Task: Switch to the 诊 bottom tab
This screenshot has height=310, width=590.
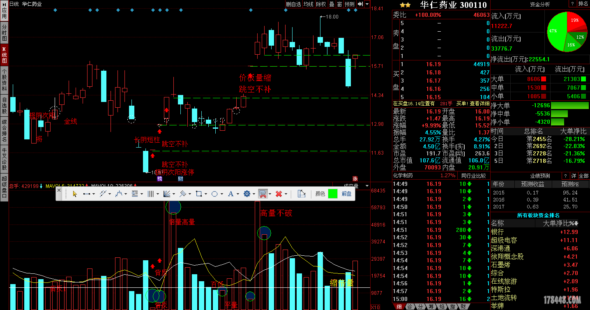Action: (x=410, y=306)
